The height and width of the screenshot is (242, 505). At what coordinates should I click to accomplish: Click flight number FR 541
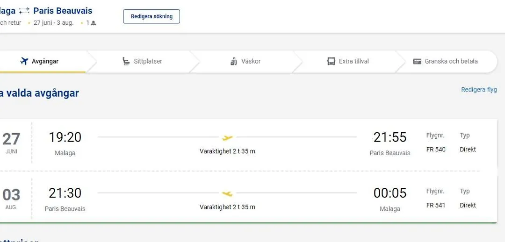[436, 205]
